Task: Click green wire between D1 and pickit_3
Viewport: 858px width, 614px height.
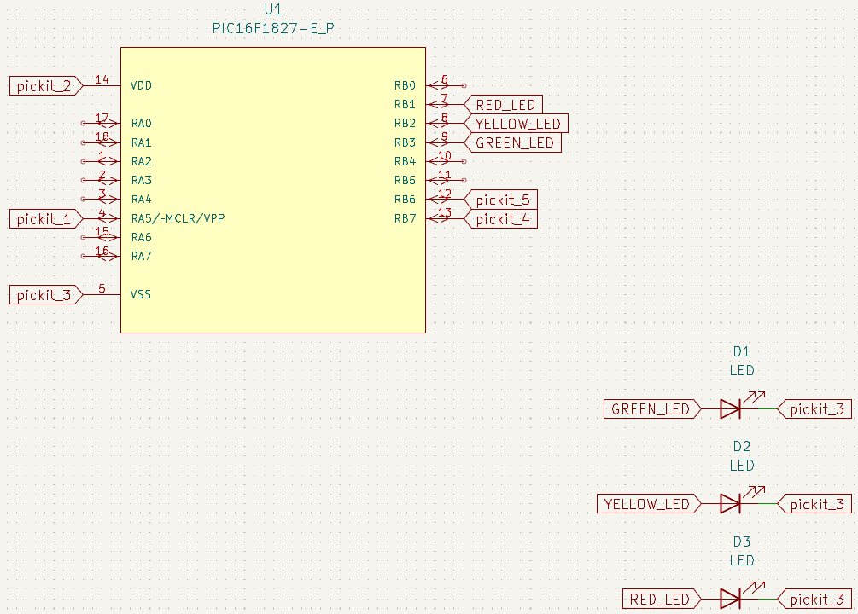Action: tap(768, 409)
